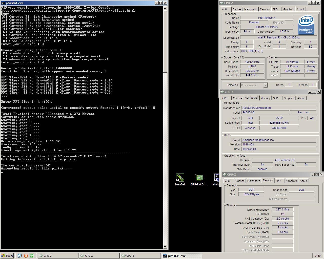Click title icon of CPU-Z memory timings window
Image resolution: width=324 pixels, height=259 pixels.
[225, 175]
